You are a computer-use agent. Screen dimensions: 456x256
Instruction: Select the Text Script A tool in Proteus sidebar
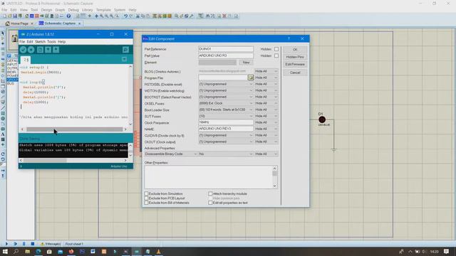3,134
